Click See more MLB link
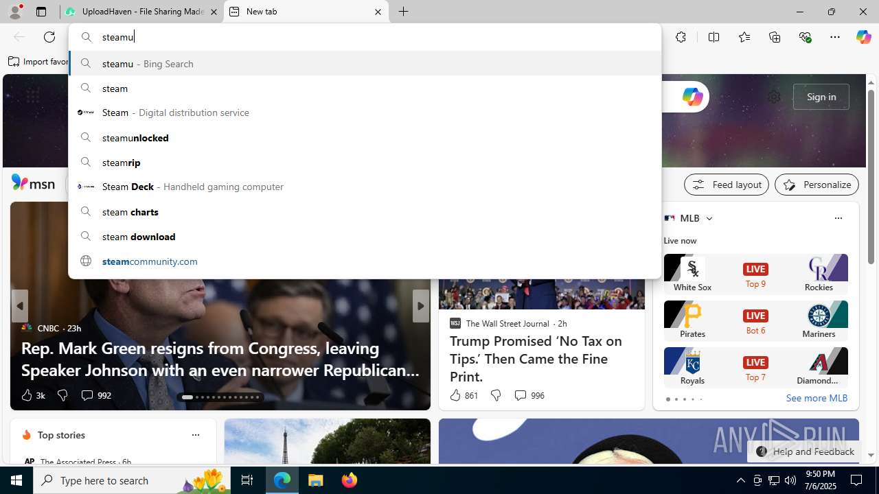879x494 pixels. (x=817, y=398)
